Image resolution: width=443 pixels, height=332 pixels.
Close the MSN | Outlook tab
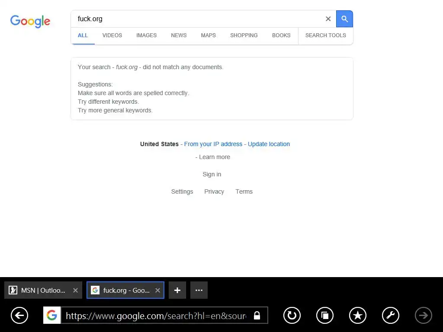click(x=75, y=290)
